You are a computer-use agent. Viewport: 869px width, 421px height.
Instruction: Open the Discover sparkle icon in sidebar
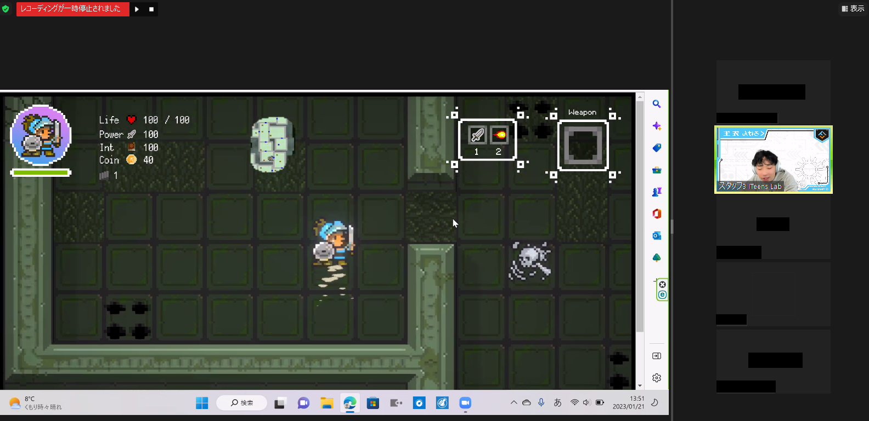[657, 126]
